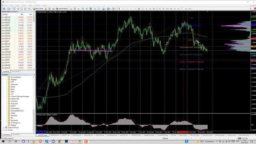Switch timeframe to H1
256x144 pixels.
[175, 9]
